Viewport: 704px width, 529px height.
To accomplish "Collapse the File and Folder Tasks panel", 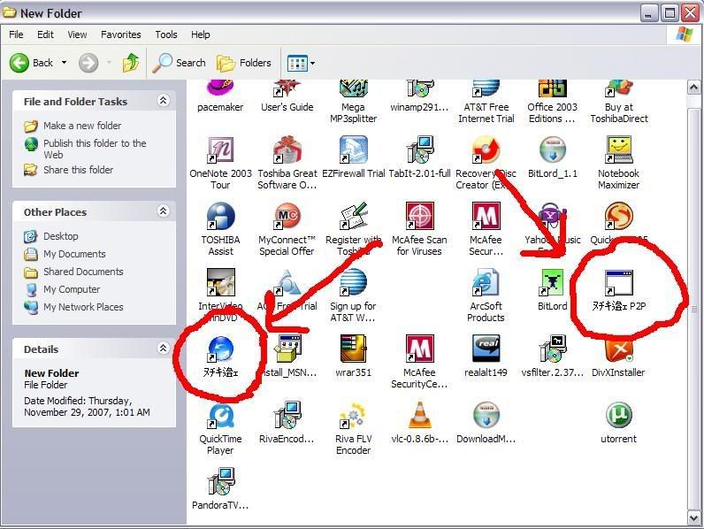I will (x=163, y=101).
